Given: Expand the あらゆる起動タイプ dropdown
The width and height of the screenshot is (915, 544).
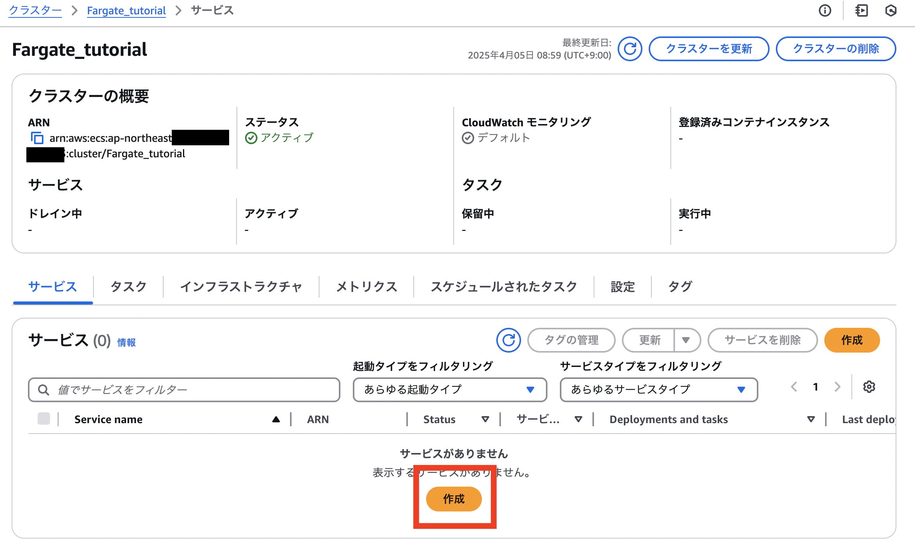Looking at the screenshot, I should [x=450, y=390].
